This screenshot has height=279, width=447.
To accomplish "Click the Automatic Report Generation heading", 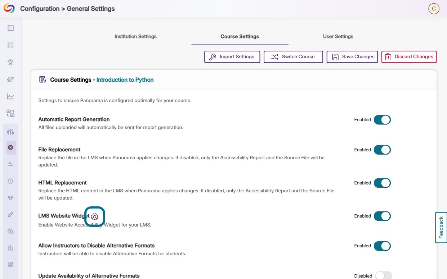I will pyautogui.click(x=74, y=119).
